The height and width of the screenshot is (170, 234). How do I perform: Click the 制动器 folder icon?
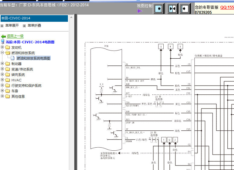(8, 64)
